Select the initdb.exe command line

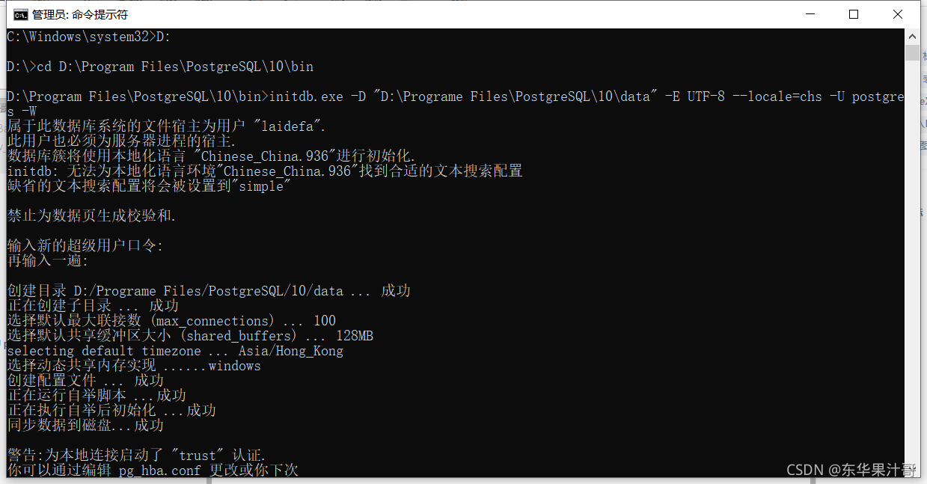pos(374,96)
